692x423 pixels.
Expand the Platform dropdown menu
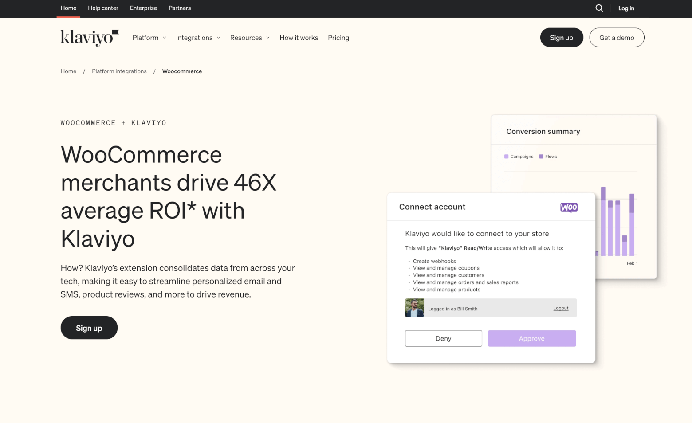149,38
